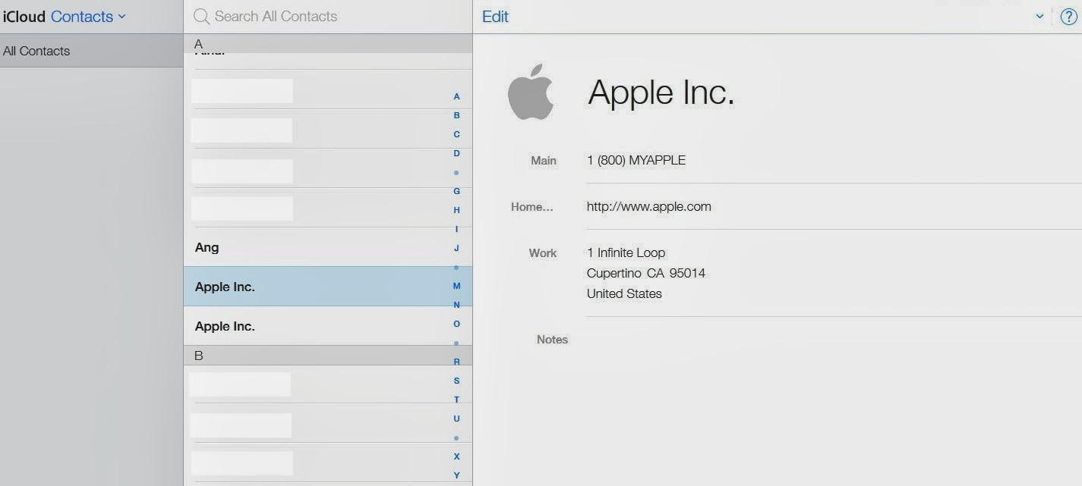Jump to letter S in the alphabet index
The width and height of the screenshot is (1082, 486).
point(456,381)
